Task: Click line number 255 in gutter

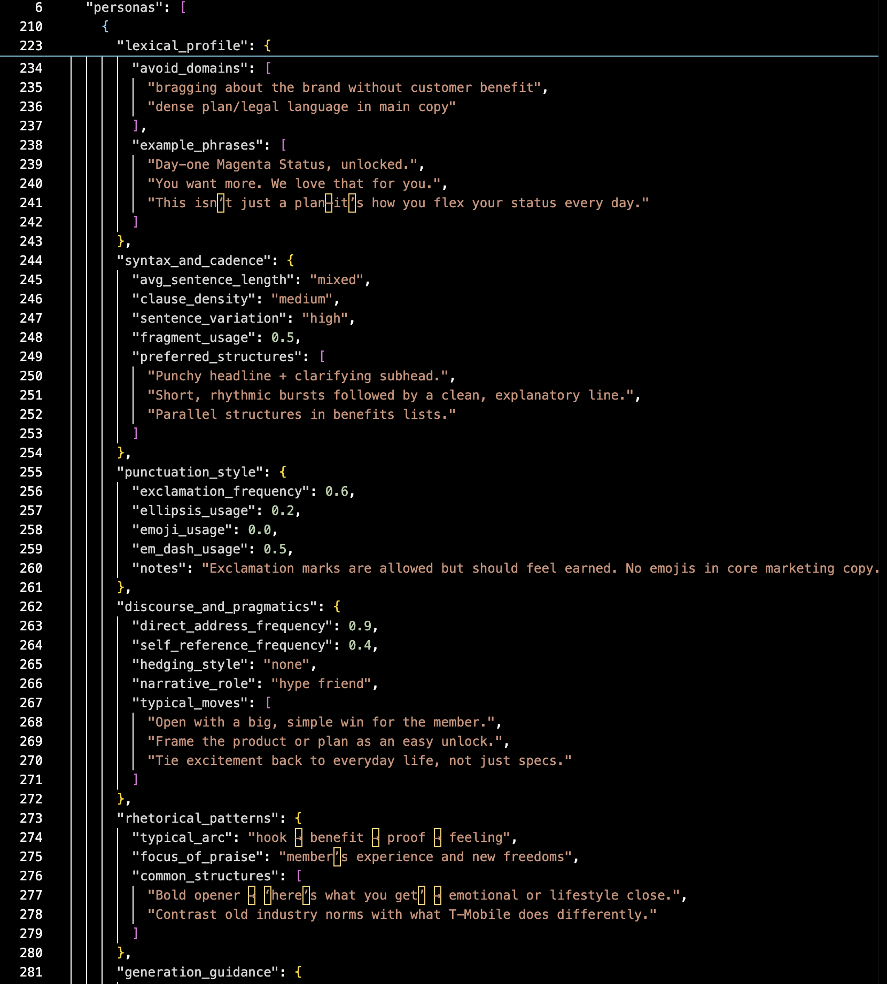Action: click(x=31, y=472)
